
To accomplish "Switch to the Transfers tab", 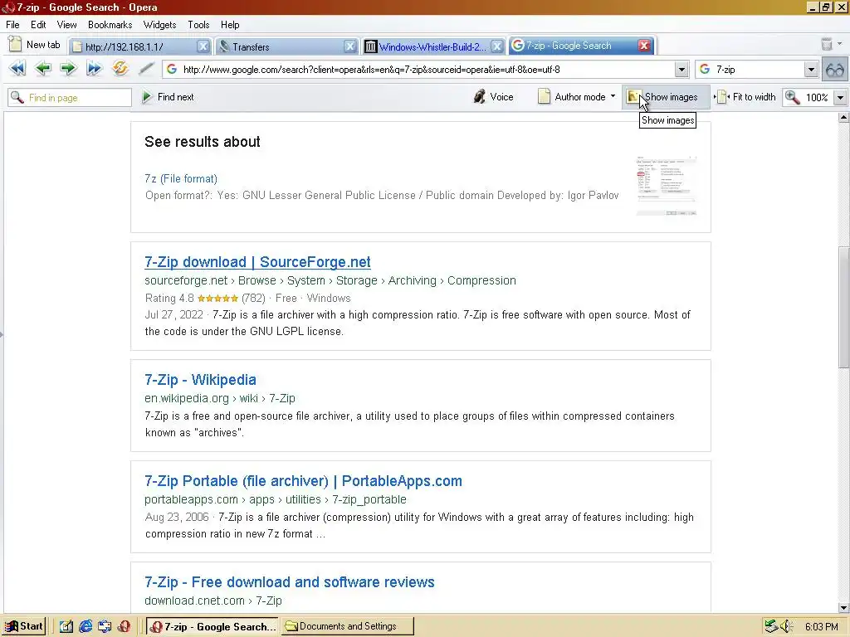I will (x=279, y=46).
